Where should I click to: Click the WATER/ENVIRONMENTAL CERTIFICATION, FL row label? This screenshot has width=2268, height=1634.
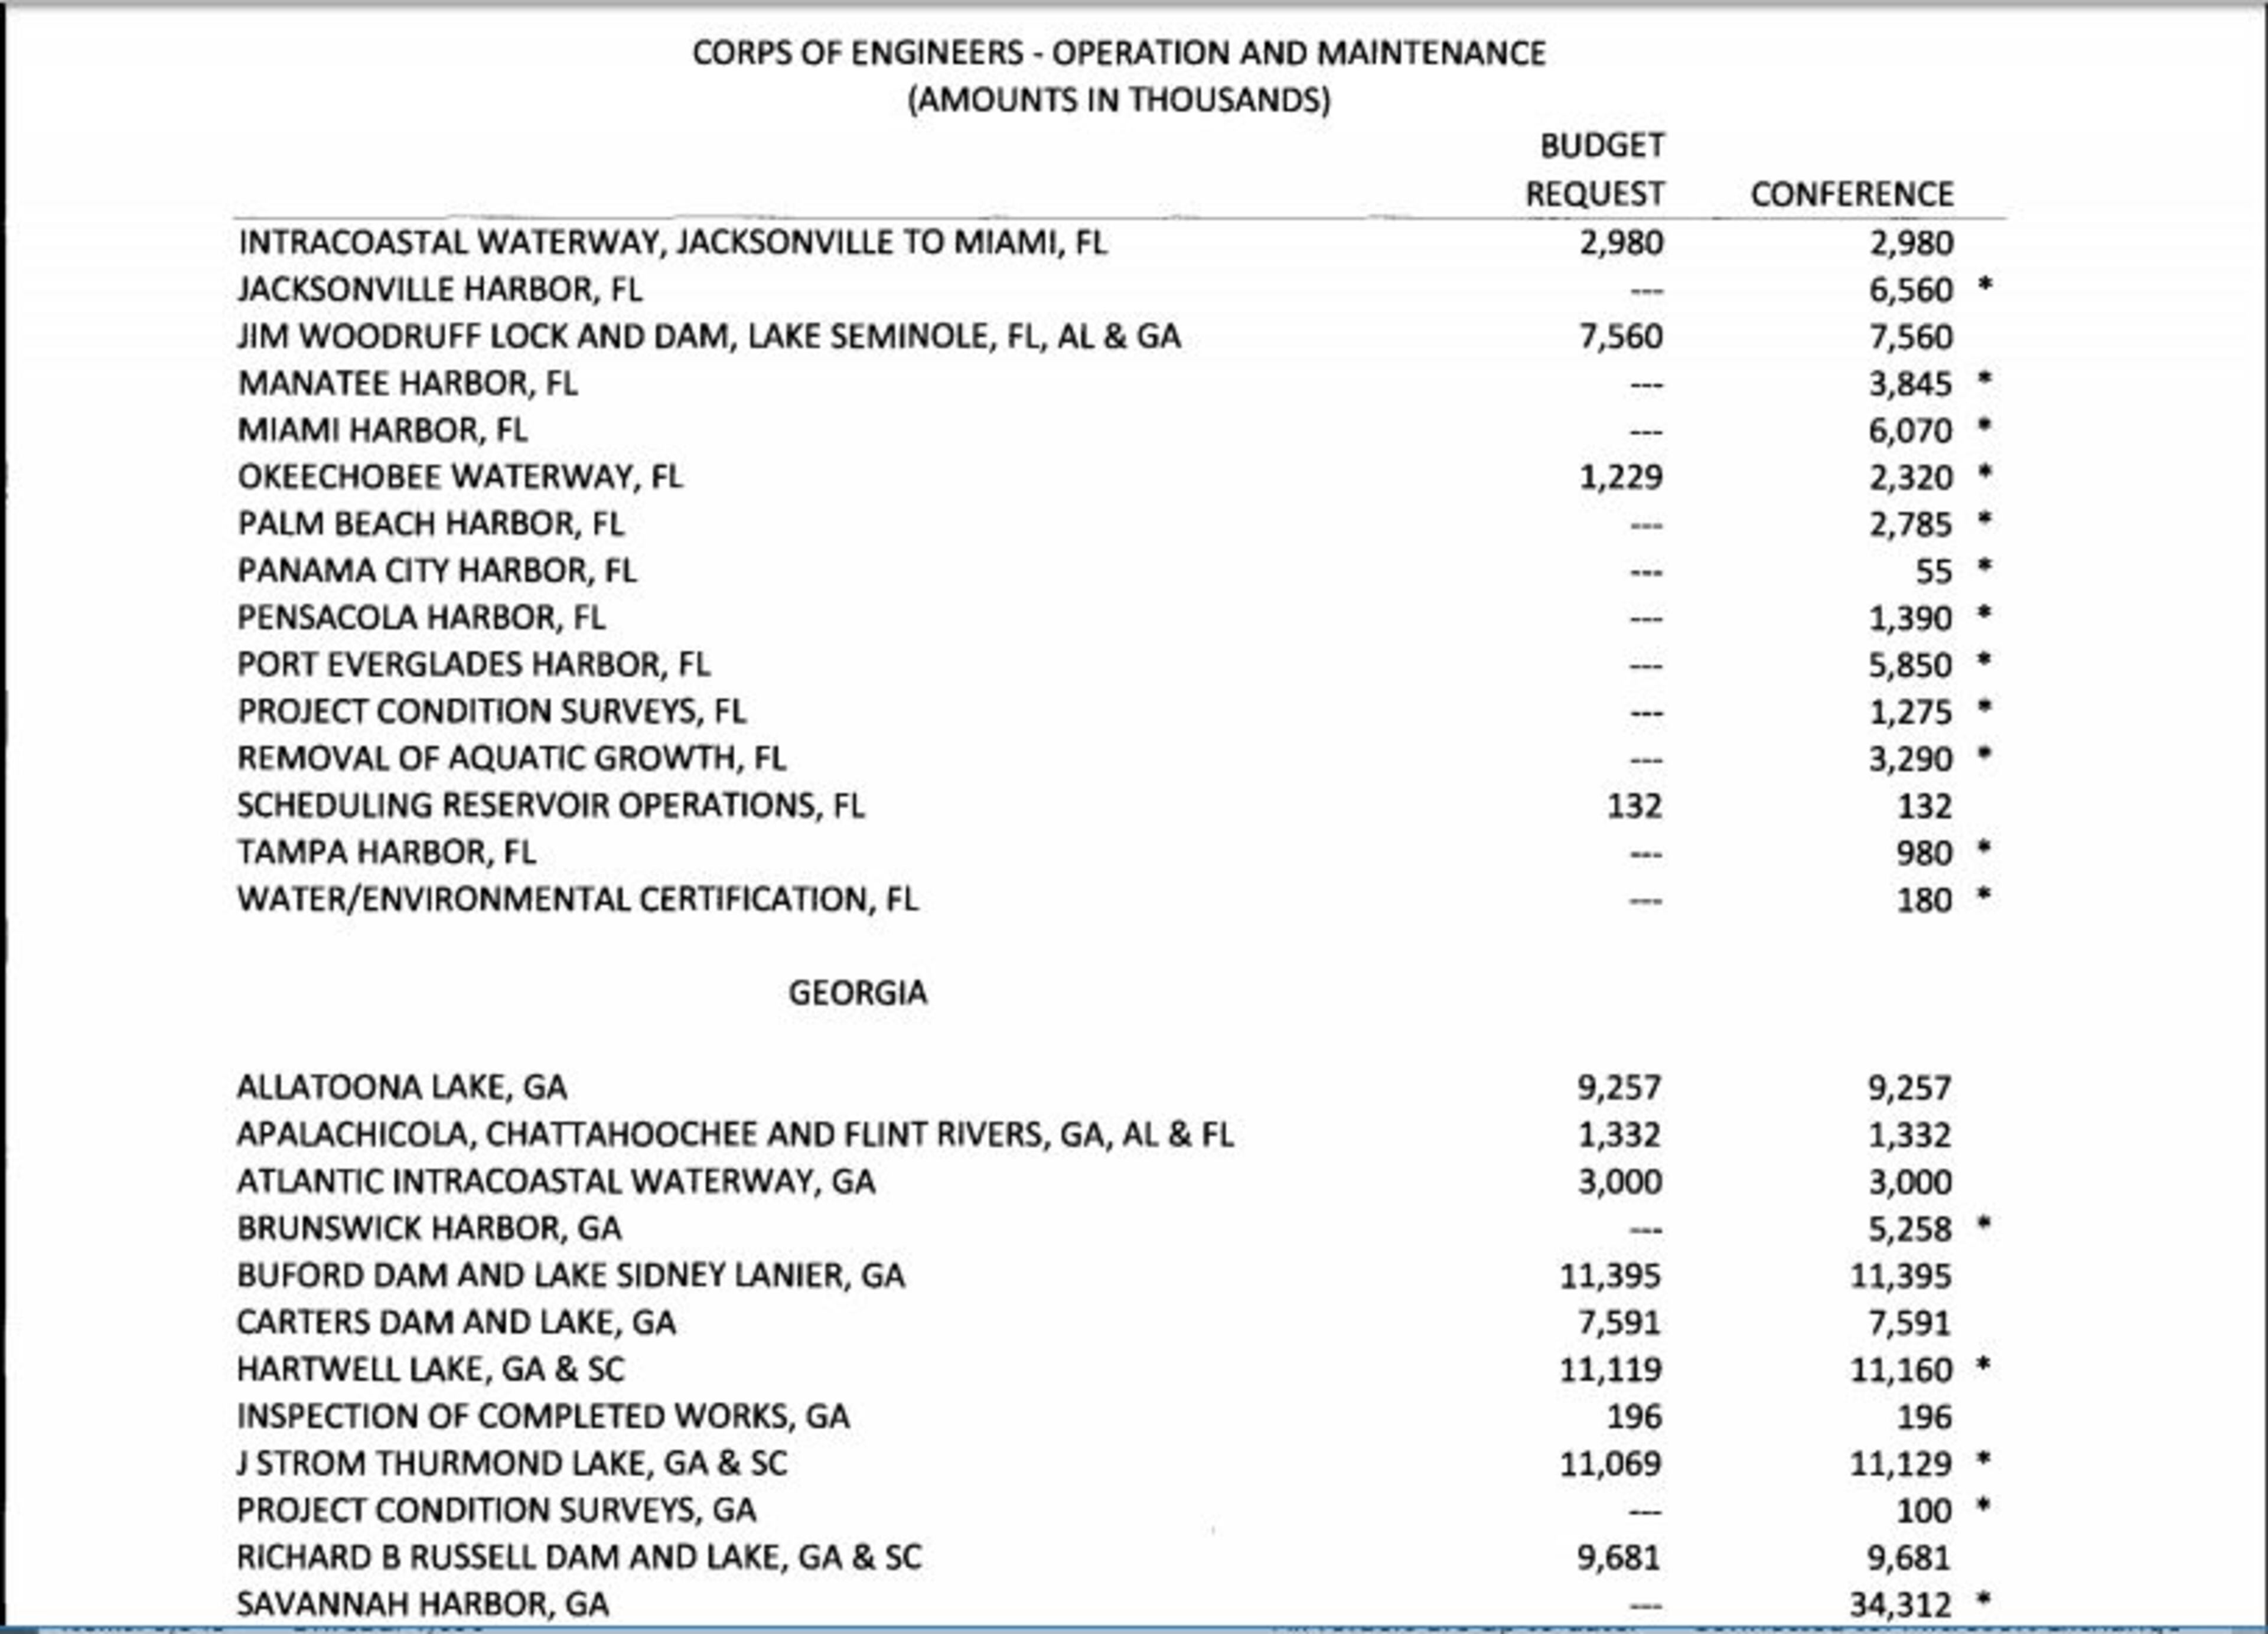click(577, 899)
